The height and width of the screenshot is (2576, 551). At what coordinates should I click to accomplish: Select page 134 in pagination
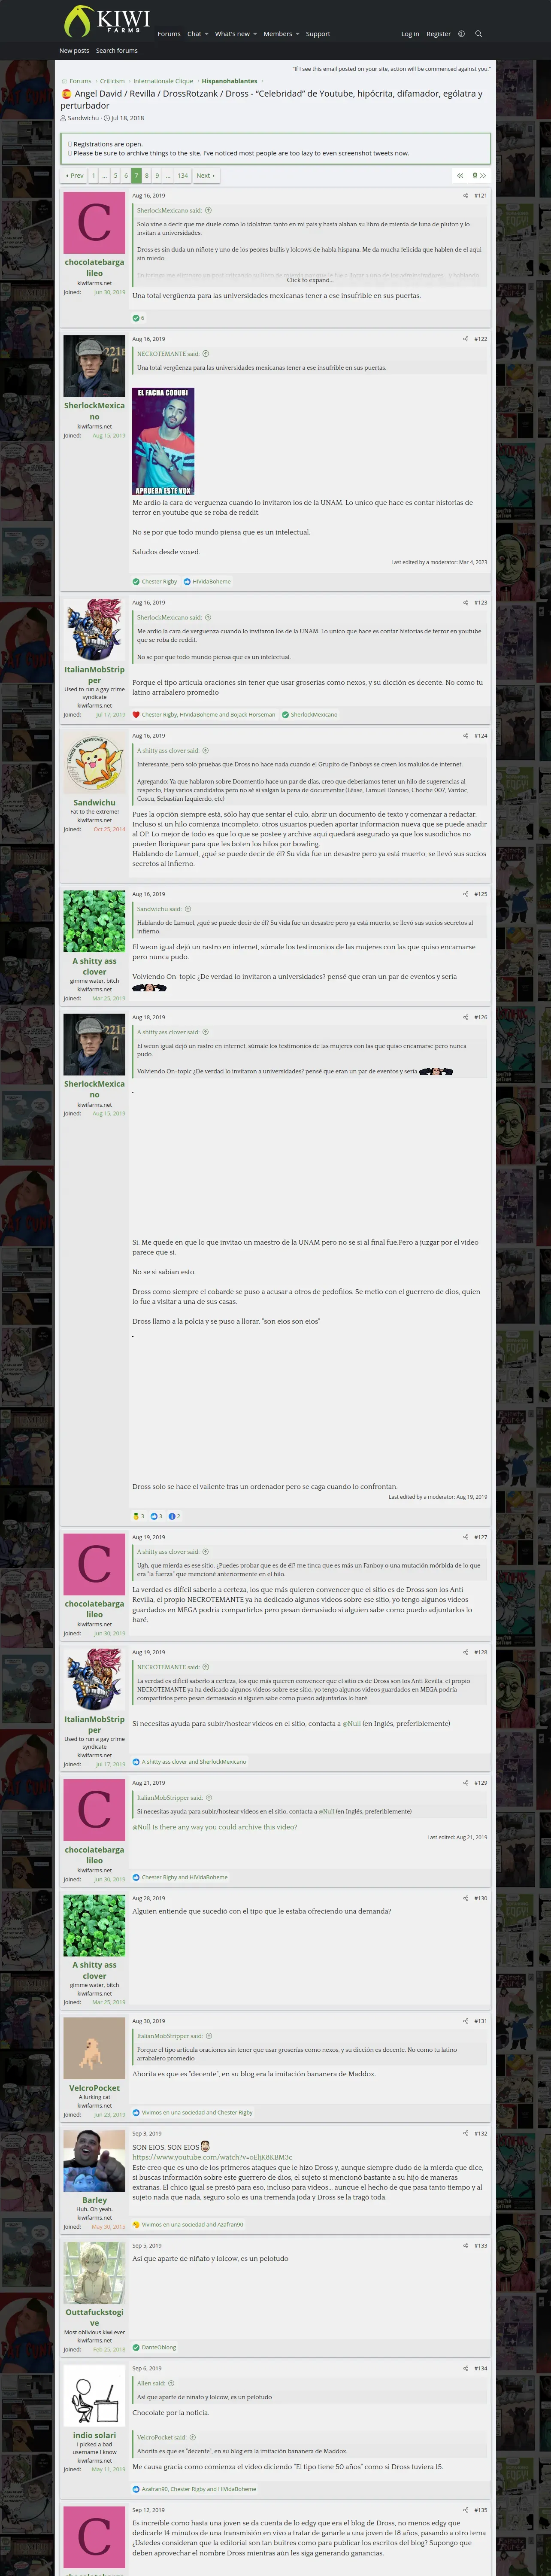pos(182,176)
